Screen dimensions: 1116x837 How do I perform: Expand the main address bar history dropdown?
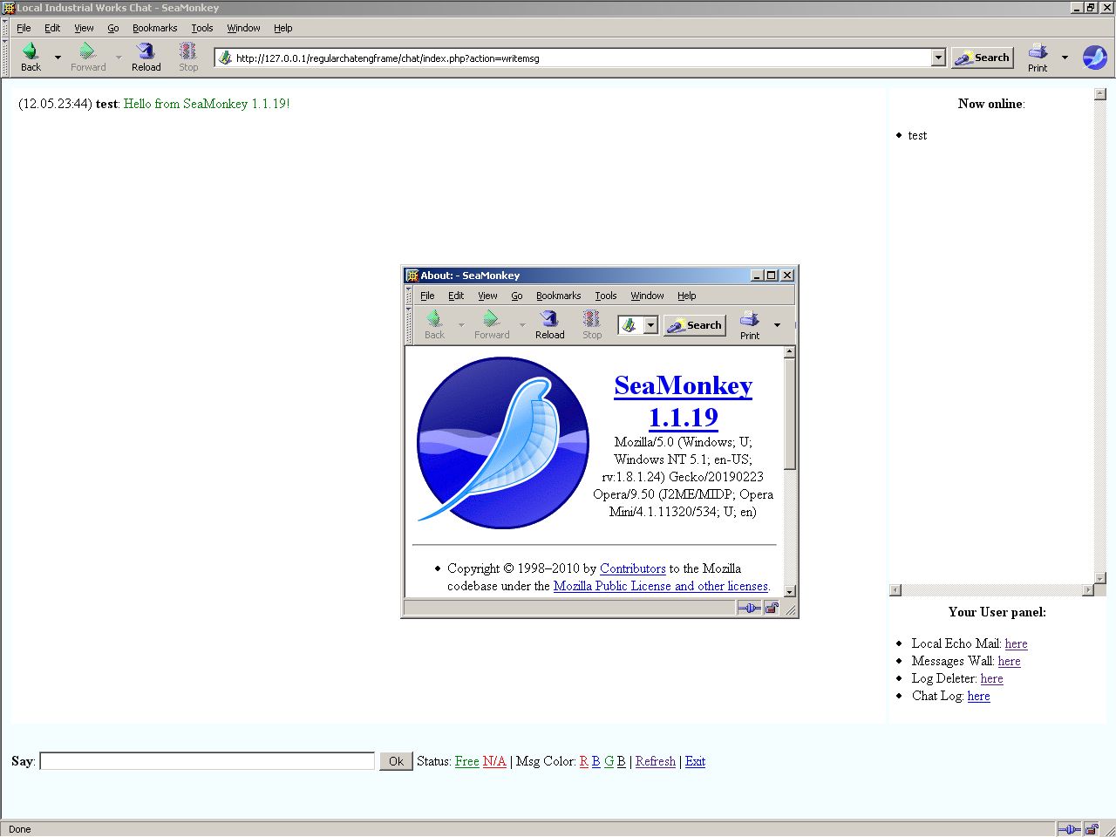[x=938, y=58]
